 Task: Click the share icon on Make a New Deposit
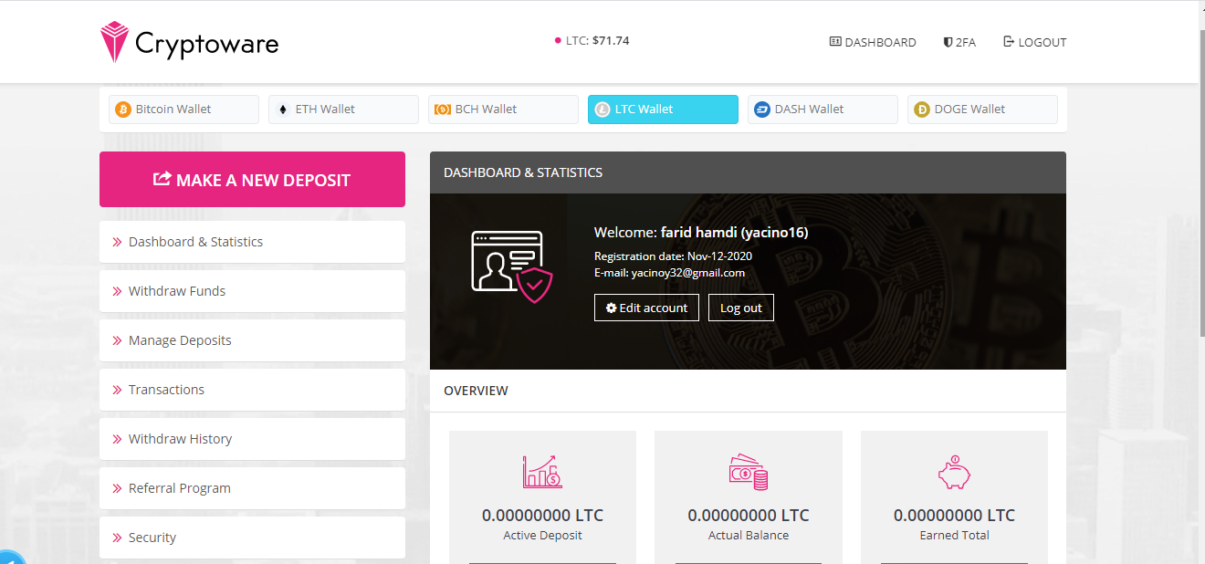(162, 179)
